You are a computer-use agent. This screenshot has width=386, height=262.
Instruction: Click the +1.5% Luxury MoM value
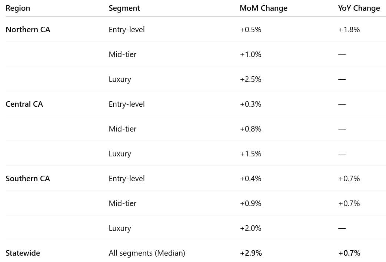[251, 154]
